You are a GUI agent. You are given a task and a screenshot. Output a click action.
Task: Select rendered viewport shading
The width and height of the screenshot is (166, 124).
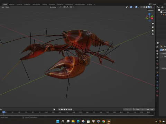tap(151, 7)
